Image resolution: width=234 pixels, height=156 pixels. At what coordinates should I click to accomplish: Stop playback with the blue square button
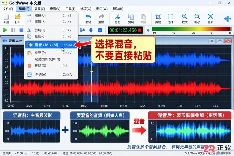(x=21, y=30)
